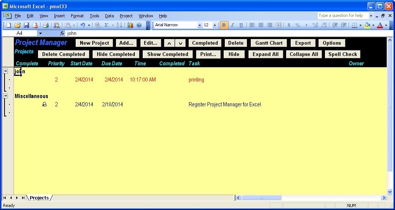Click the Export button
This screenshot has height=210, width=395.
303,43
